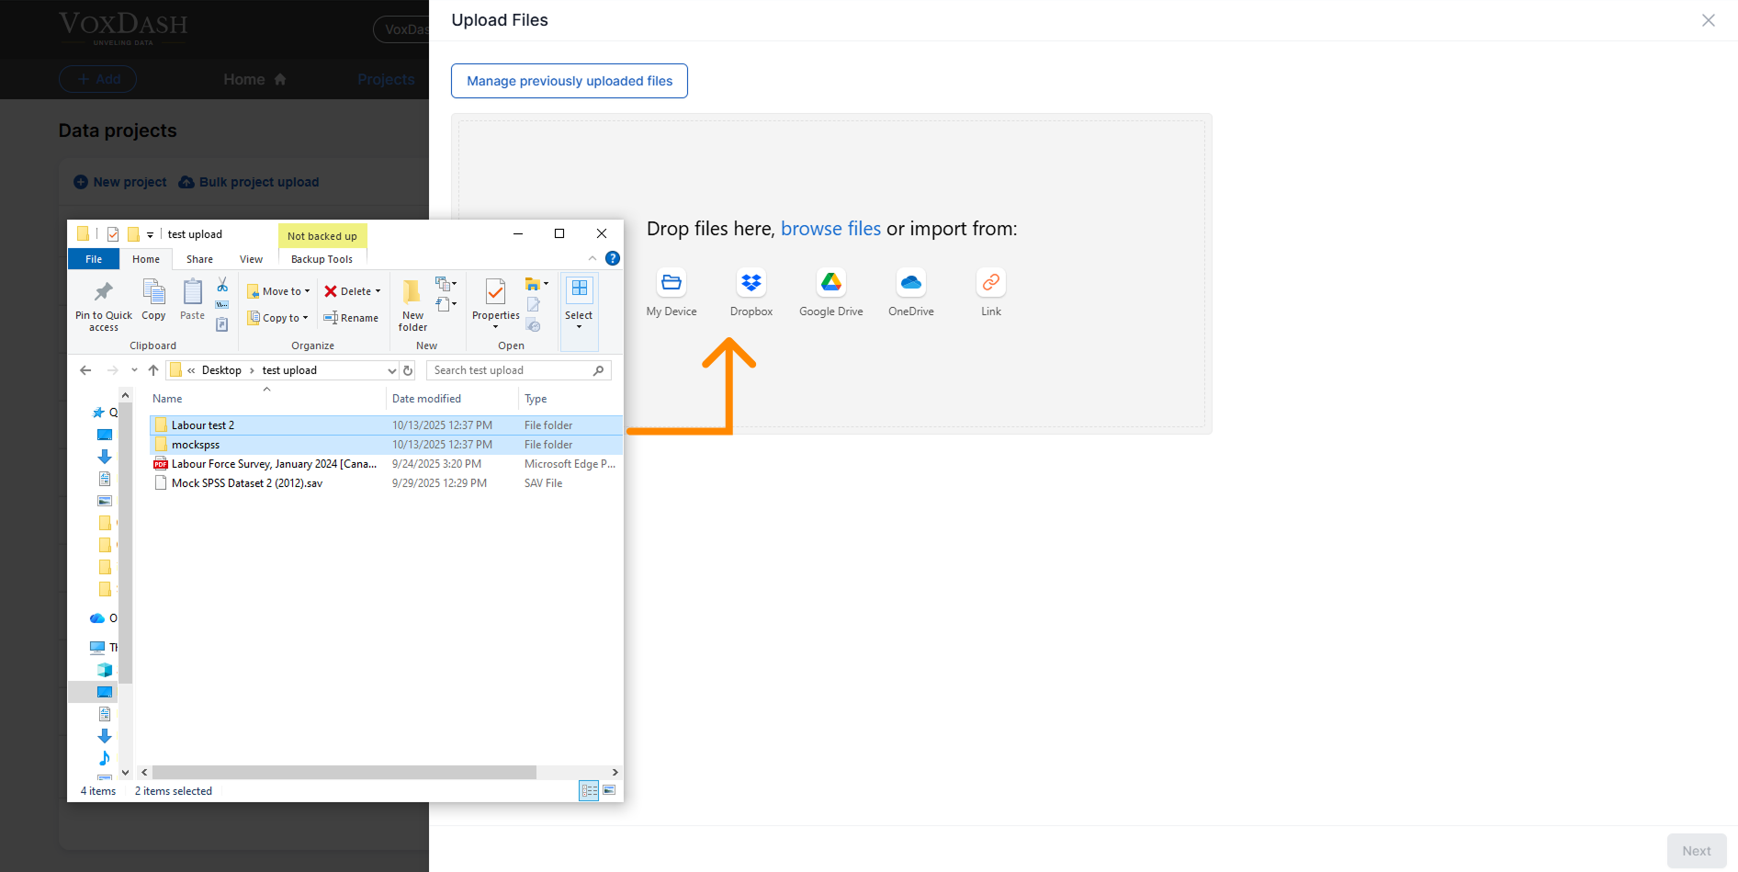
Task: Close the Upload Files panel
Action: [1708, 20]
